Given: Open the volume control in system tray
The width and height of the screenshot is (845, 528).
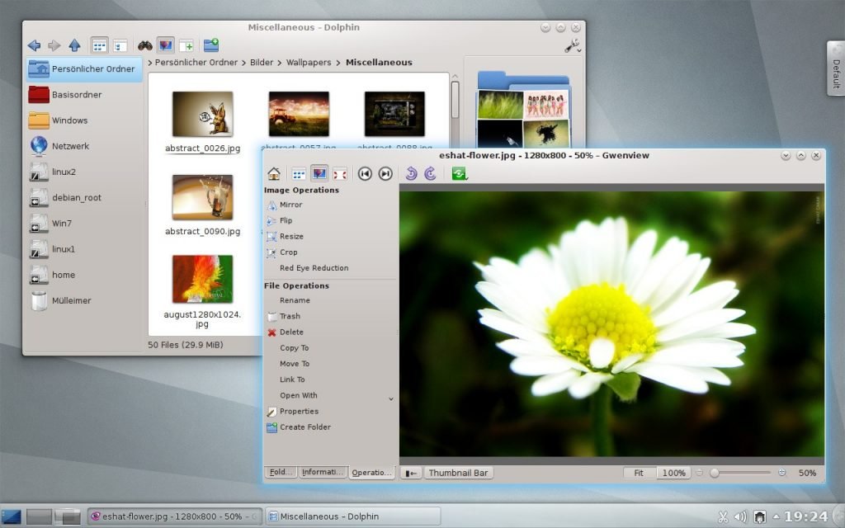Looking at the screenshot, I should [x=741, y=517].
